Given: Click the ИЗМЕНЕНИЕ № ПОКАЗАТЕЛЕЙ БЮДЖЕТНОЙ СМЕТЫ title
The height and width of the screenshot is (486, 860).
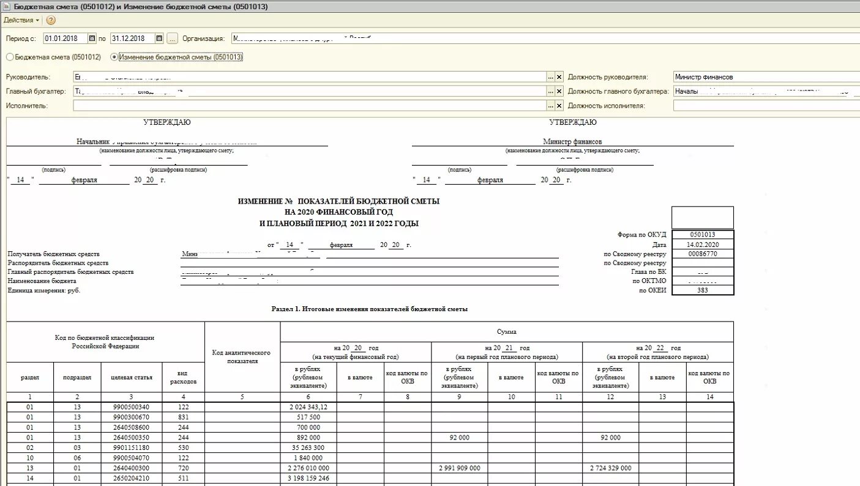Looking at the screenshot, I should 338,201.
